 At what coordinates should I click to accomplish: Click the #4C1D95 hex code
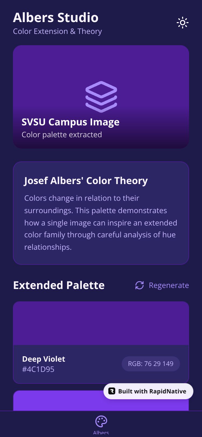tap(38, 369)
